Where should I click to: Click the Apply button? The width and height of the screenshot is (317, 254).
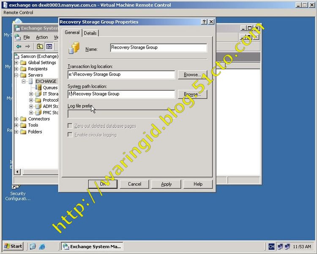[x=166, y=184]
